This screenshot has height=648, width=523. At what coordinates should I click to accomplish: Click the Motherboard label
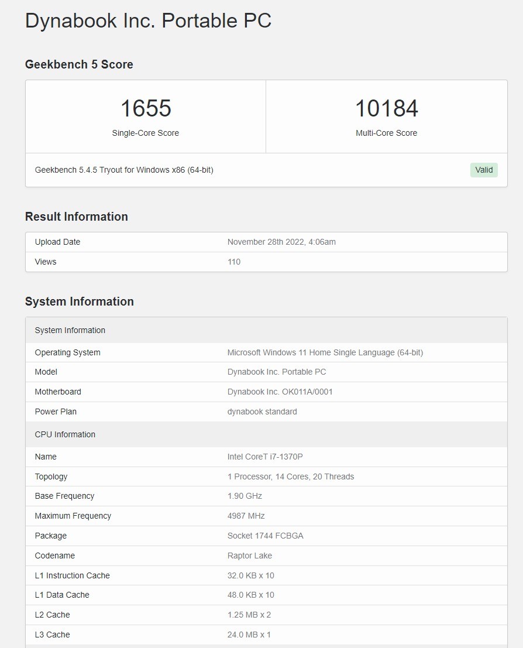(58, 392)
